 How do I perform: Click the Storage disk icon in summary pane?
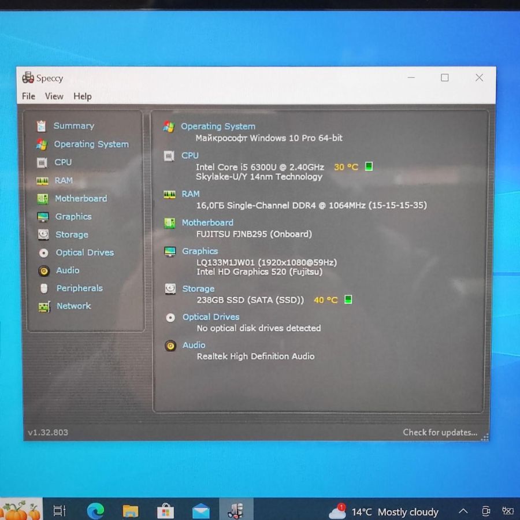coord(170,289)
